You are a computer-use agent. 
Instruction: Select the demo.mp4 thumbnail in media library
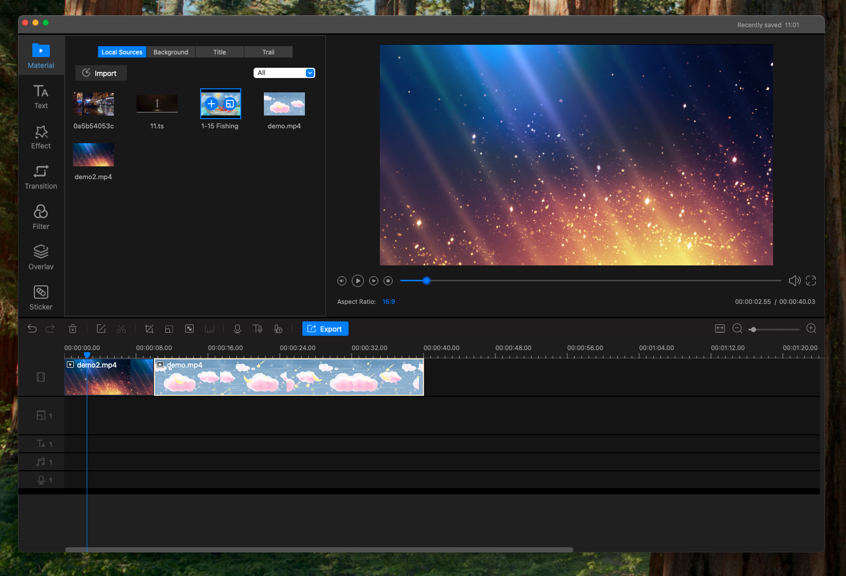pyautogui.click(x=284, y=104)
